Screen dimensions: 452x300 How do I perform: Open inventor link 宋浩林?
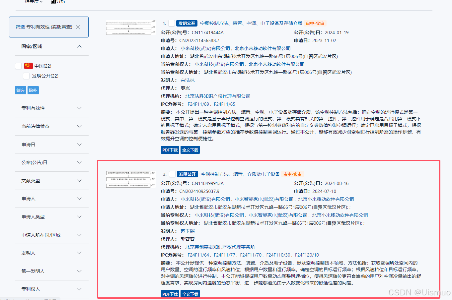click(188, 80)
